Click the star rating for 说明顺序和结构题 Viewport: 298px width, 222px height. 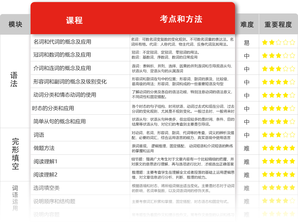278,201
